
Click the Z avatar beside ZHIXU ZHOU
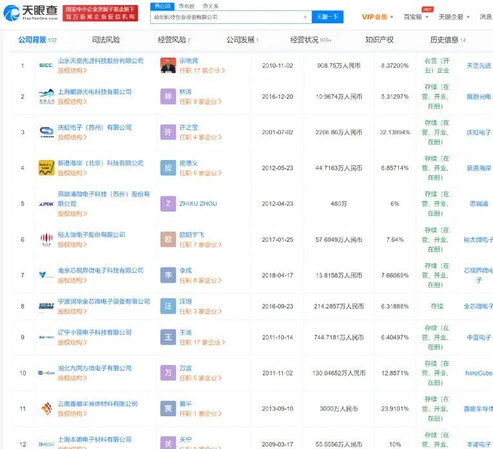pyautogui.click(x=168, y=204)
